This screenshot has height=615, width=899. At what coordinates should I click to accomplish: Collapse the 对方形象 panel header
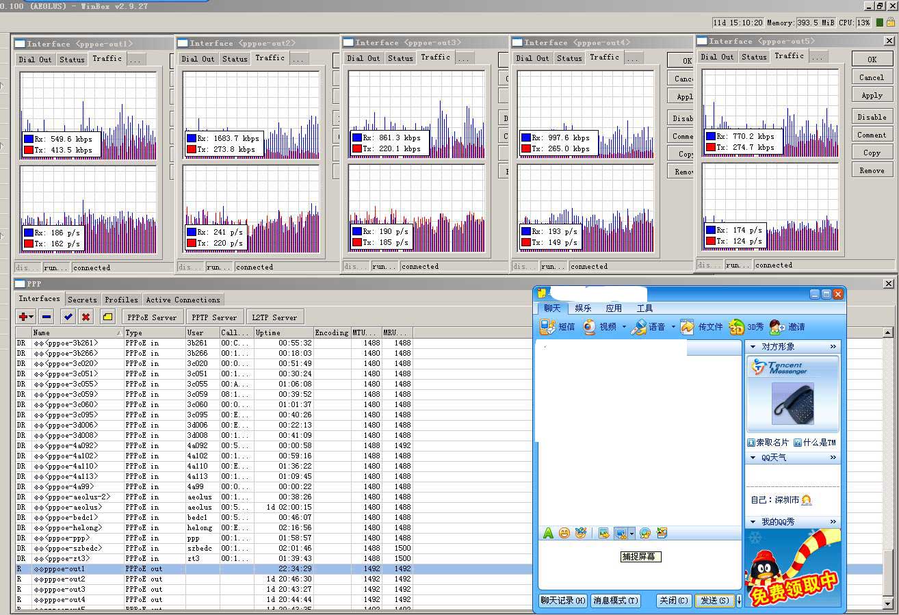(753, 347)
